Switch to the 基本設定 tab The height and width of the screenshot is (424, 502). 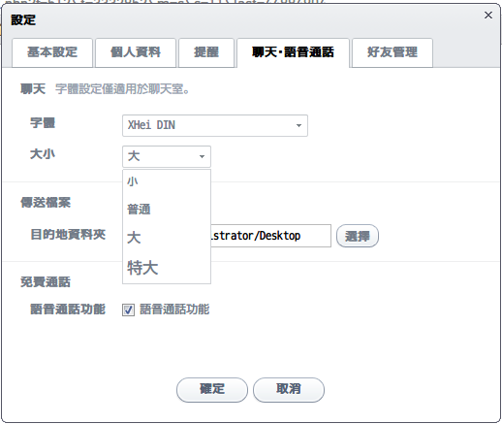[x=52, y=52]
